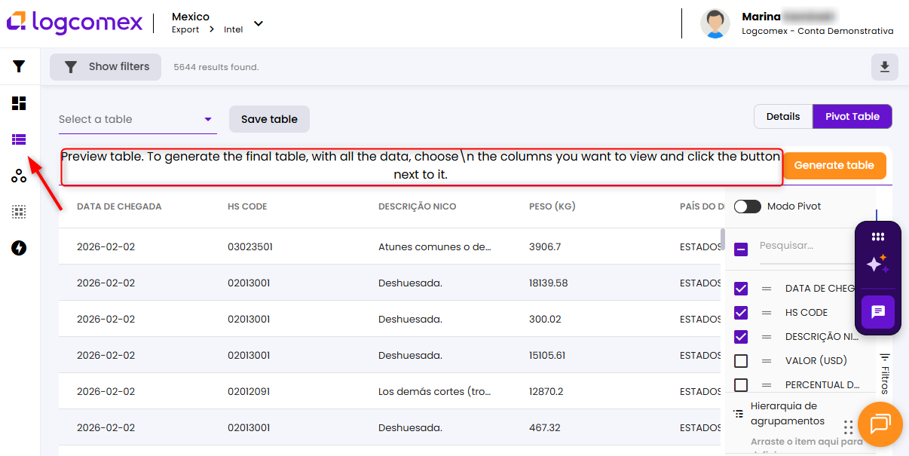Click the filter funnel icon in sidebar
Image resolution: width=909 pixels, height=456 pixels.
coord(19,66)
